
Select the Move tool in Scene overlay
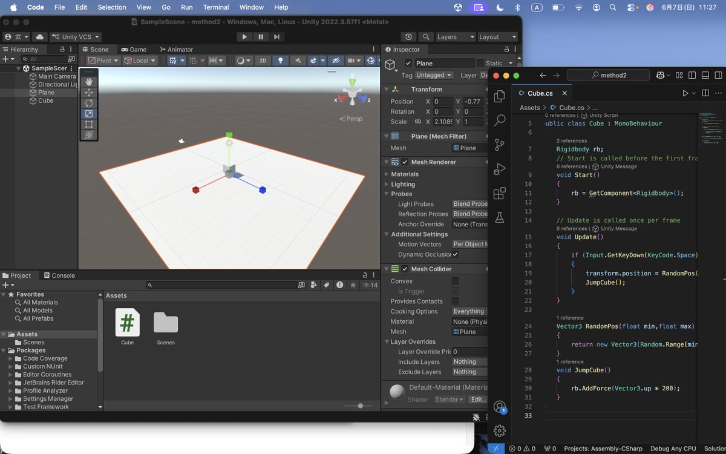coord(89,92)
